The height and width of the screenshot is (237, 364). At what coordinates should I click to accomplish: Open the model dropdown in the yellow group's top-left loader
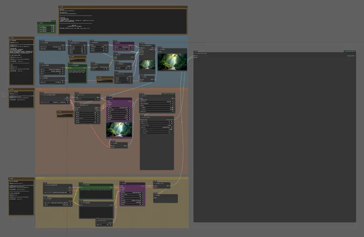58,191
